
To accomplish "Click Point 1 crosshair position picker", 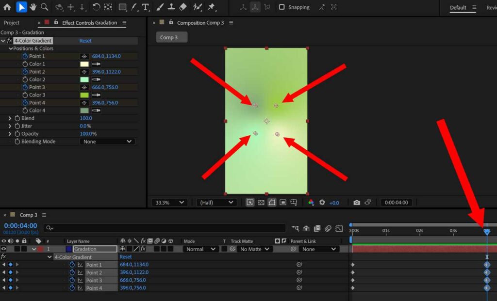I will (84, 56).
